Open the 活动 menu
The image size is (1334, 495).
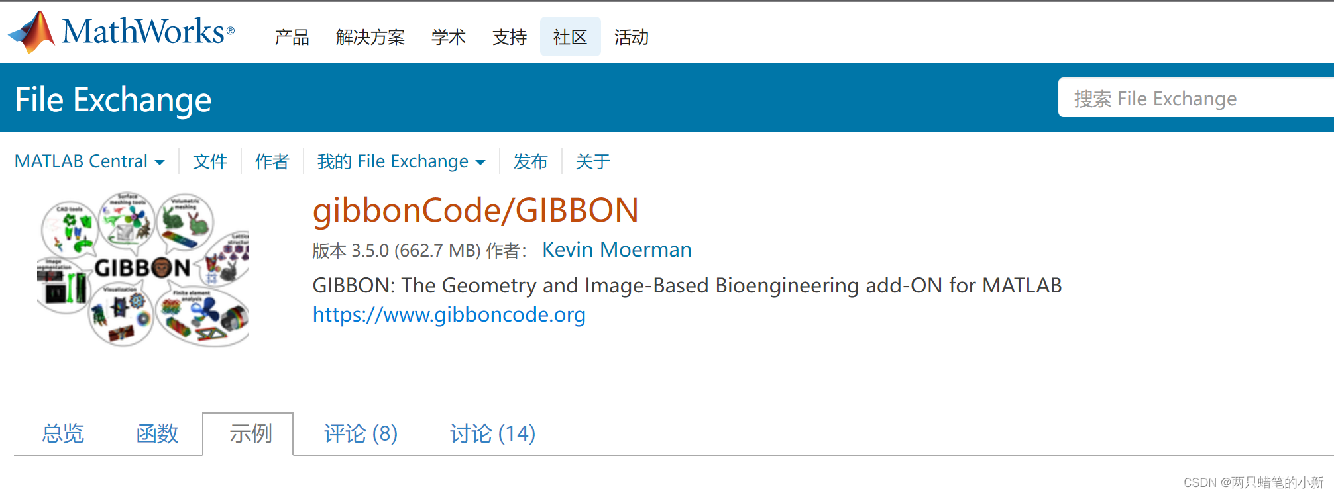point(630,38)
